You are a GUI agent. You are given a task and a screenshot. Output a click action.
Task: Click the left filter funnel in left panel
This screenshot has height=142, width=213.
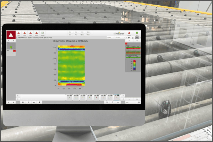(x=9, y=41)
